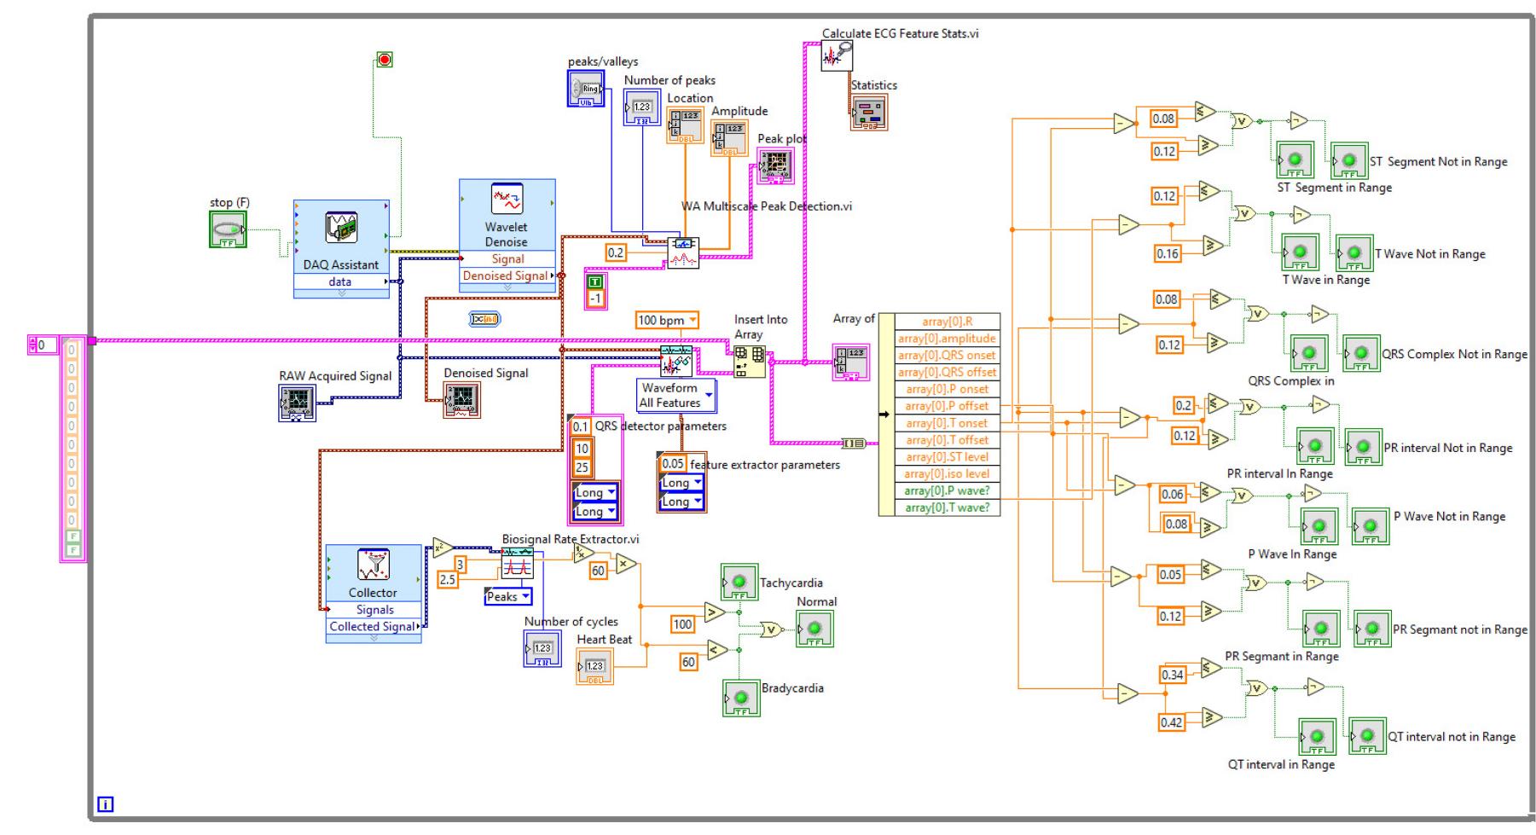Select the Statistics cluster indicator terminal
This screenshot has height=835, width=1536.
[x=869, y=112]
